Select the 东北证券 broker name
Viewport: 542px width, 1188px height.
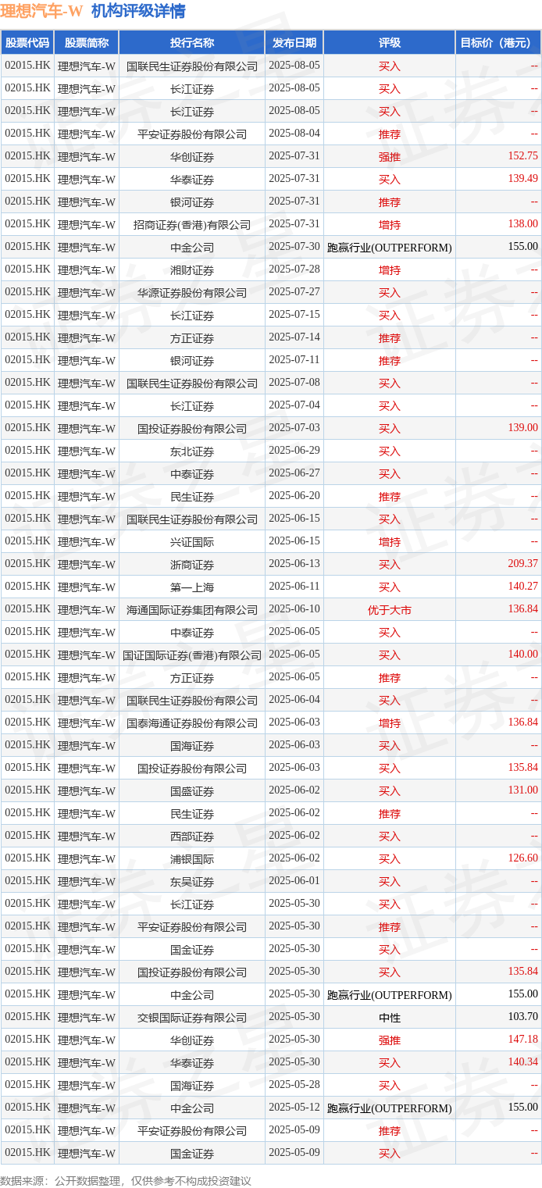coord(192,451)
